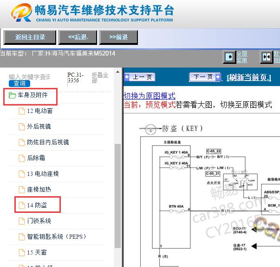Open the 门锁系统 tree item
The image size is (280, 267).
click(x=39, y=221)
